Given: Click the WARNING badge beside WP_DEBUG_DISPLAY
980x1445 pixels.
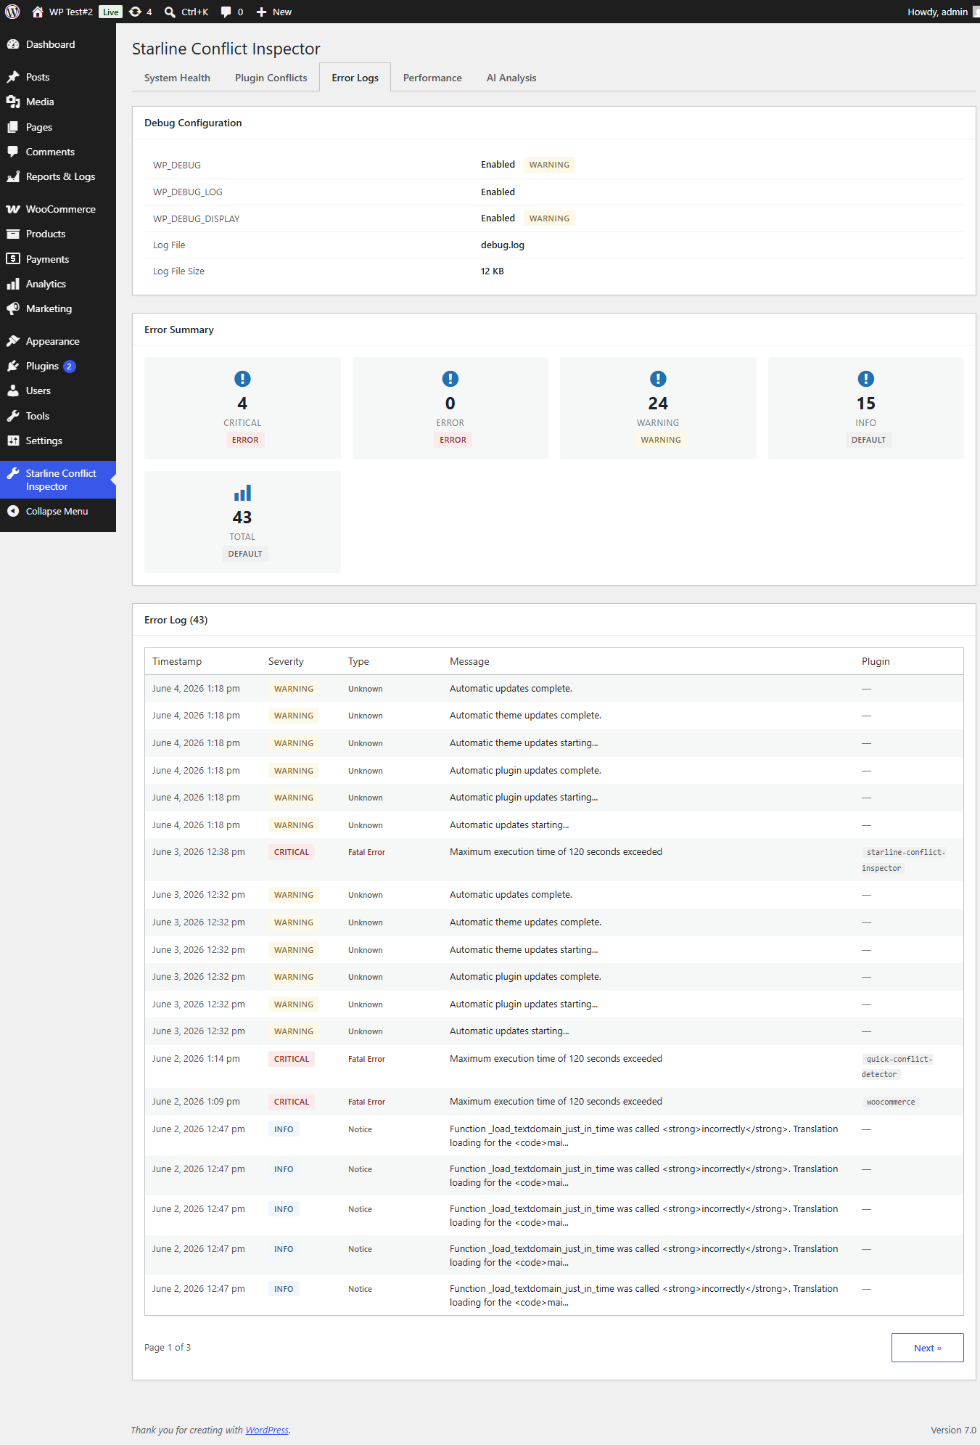Looking at the screenshot, I should [x=549, y=218].
